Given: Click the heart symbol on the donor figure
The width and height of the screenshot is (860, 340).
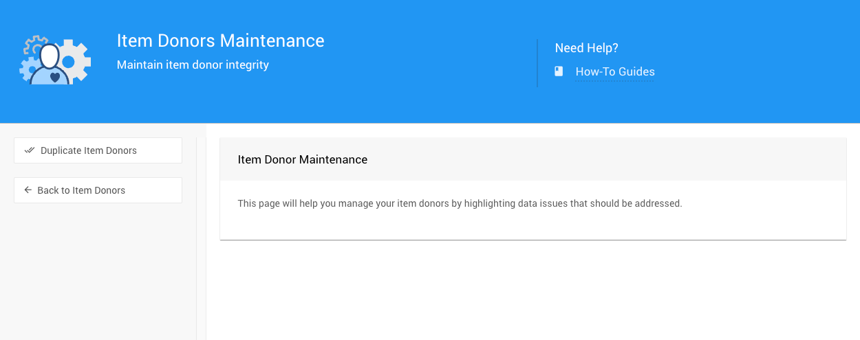Looking at the screenshot, I should tap(55, 77).
